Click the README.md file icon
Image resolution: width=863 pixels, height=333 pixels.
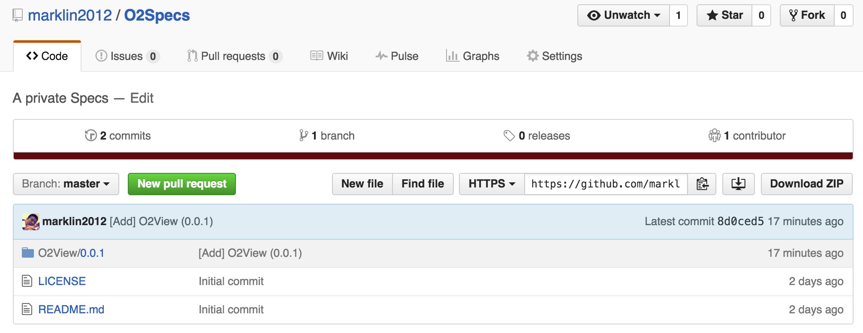[x=27, y=309]
